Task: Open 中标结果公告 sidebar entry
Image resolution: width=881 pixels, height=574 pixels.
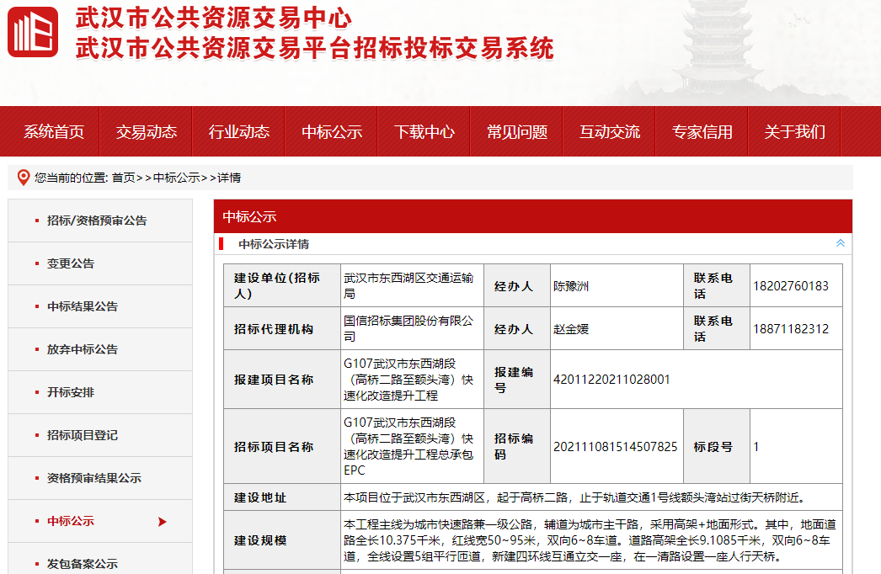Action: tap(83, 306)
